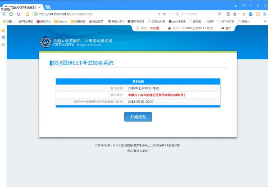The image size is (268, 187).
Task: Open the 公安出入境 bookmark
Action: click(x=156, y=21)
